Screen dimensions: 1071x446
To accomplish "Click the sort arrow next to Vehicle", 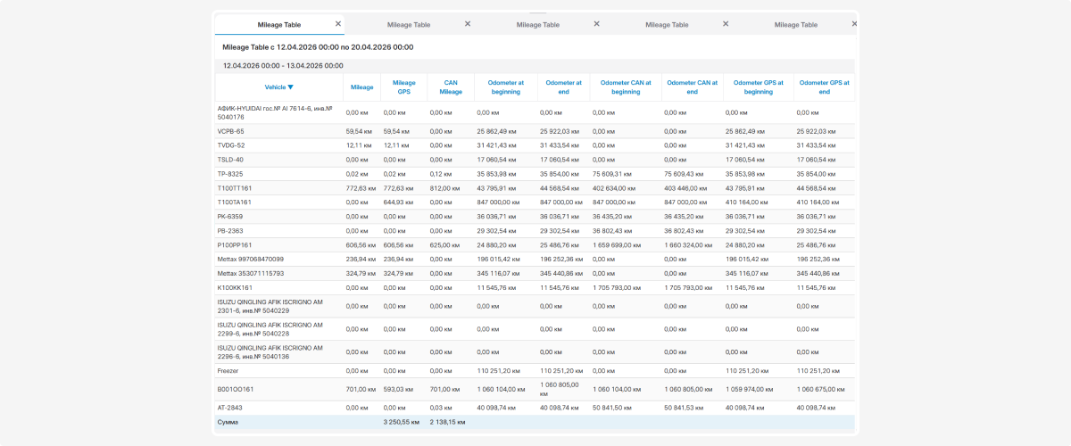I will 291,87.
